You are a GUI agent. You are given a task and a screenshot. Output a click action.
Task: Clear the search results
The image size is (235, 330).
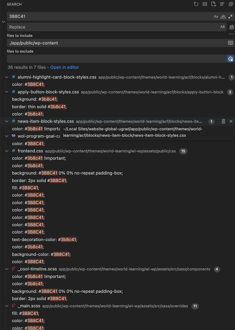click(x=205, y=4)
